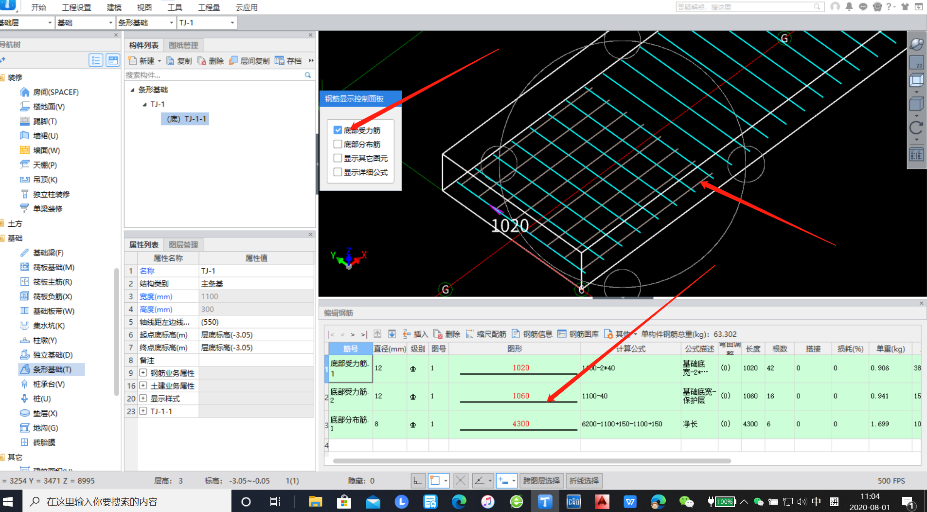Click the 2D view toggle icon
927x512 pixels.
tap(917, 62)
